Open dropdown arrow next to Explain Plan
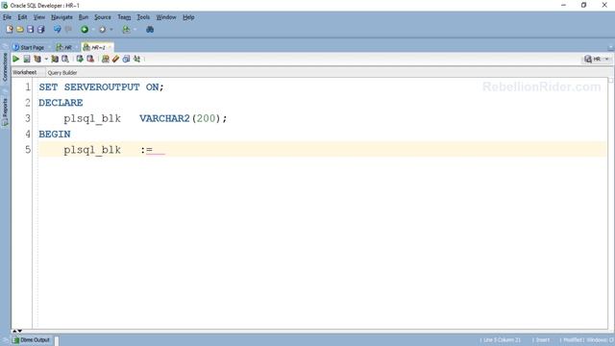Screen dimensions: 615x346 point(46,59)
